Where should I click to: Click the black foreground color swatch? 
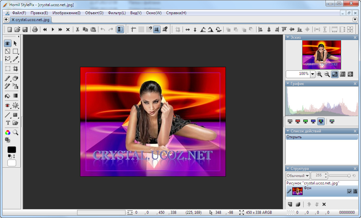click(x=12, y=150)
